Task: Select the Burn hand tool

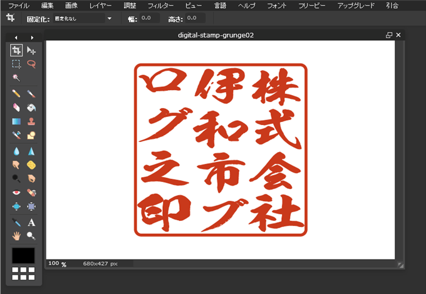Action: pos(31,178)
